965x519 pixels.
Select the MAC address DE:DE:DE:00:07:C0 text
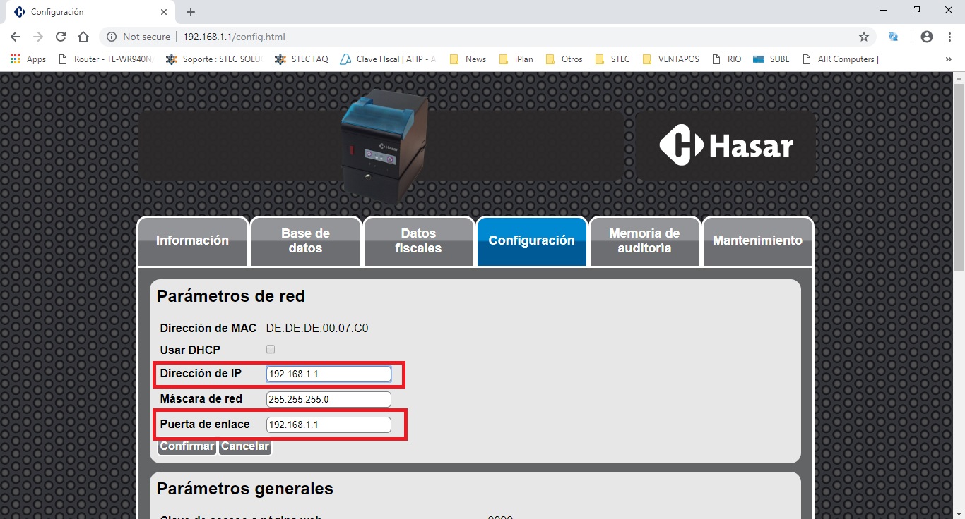pos(317,329)
